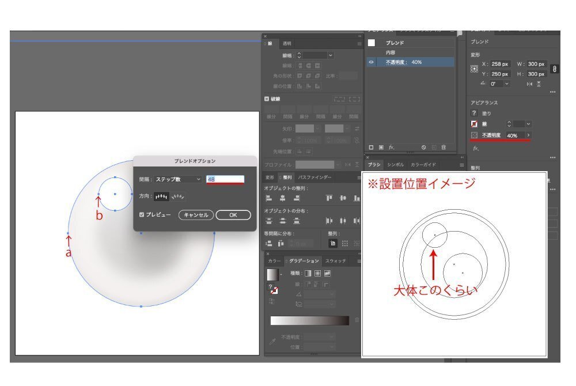
Task: Select the freeform gradient type icon
Action: coord(327,273)
